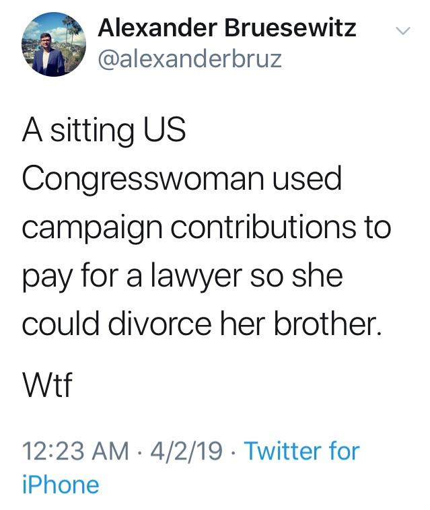430x510 pixels.
Task: Tap the Wtf line of the tweet
Action: coord(47,385)
